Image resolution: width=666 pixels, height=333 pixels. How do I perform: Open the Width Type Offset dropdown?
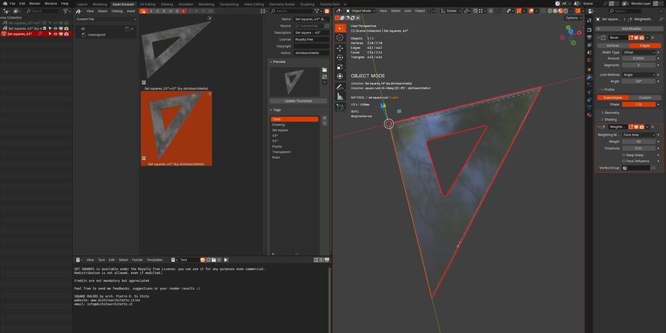[638, 52]
